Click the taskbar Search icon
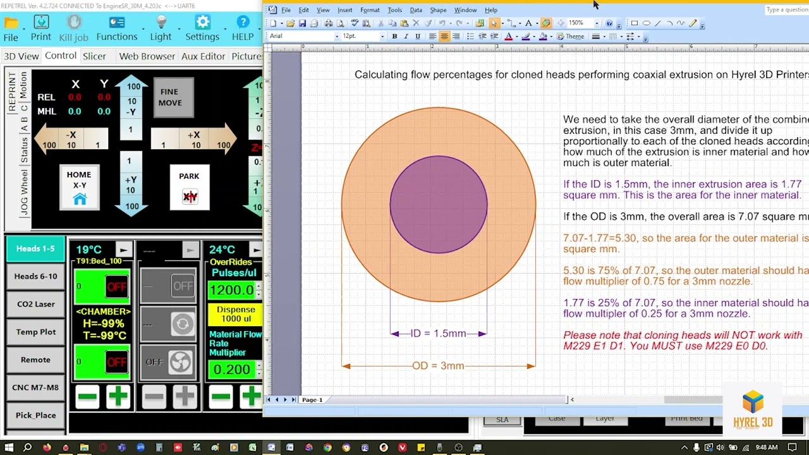Viewport: 809px width, 455px height. click(27, 447)
